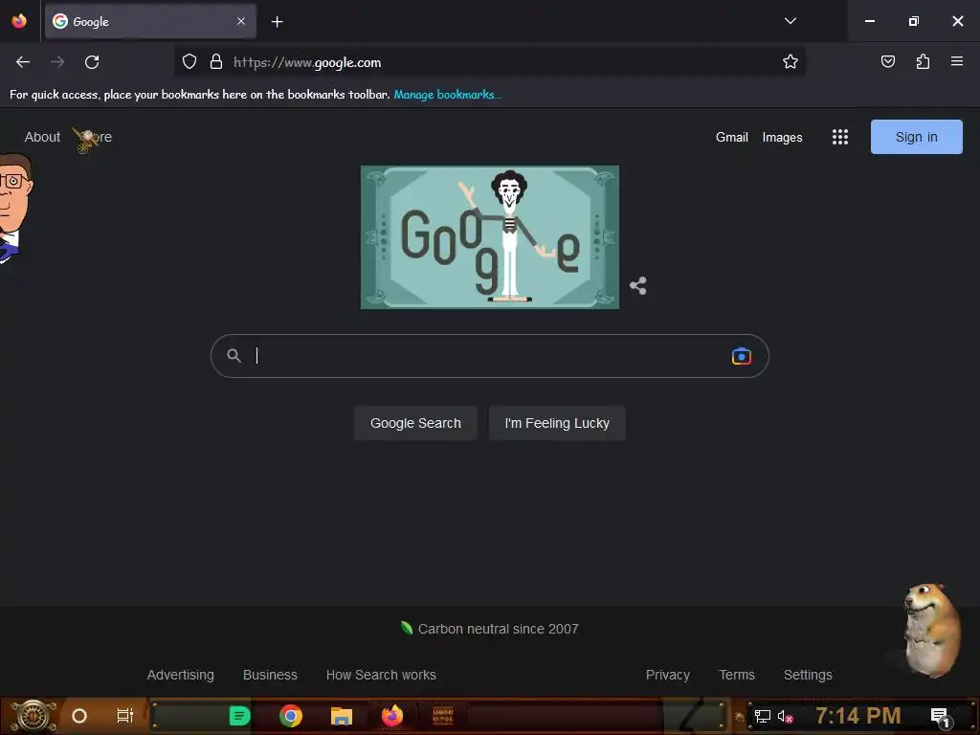Screen dimensions: 980x735
Task: Open green notes app on taskbar
Action: point(239,716)
